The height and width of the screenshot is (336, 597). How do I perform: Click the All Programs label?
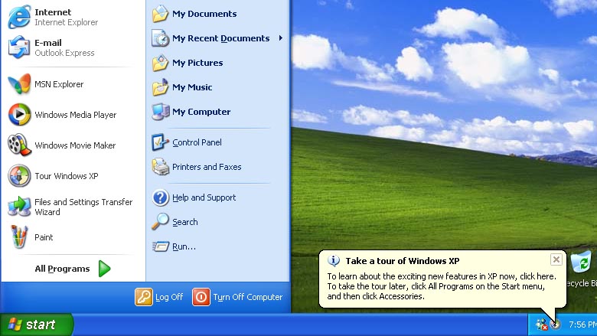pos(62,269)
